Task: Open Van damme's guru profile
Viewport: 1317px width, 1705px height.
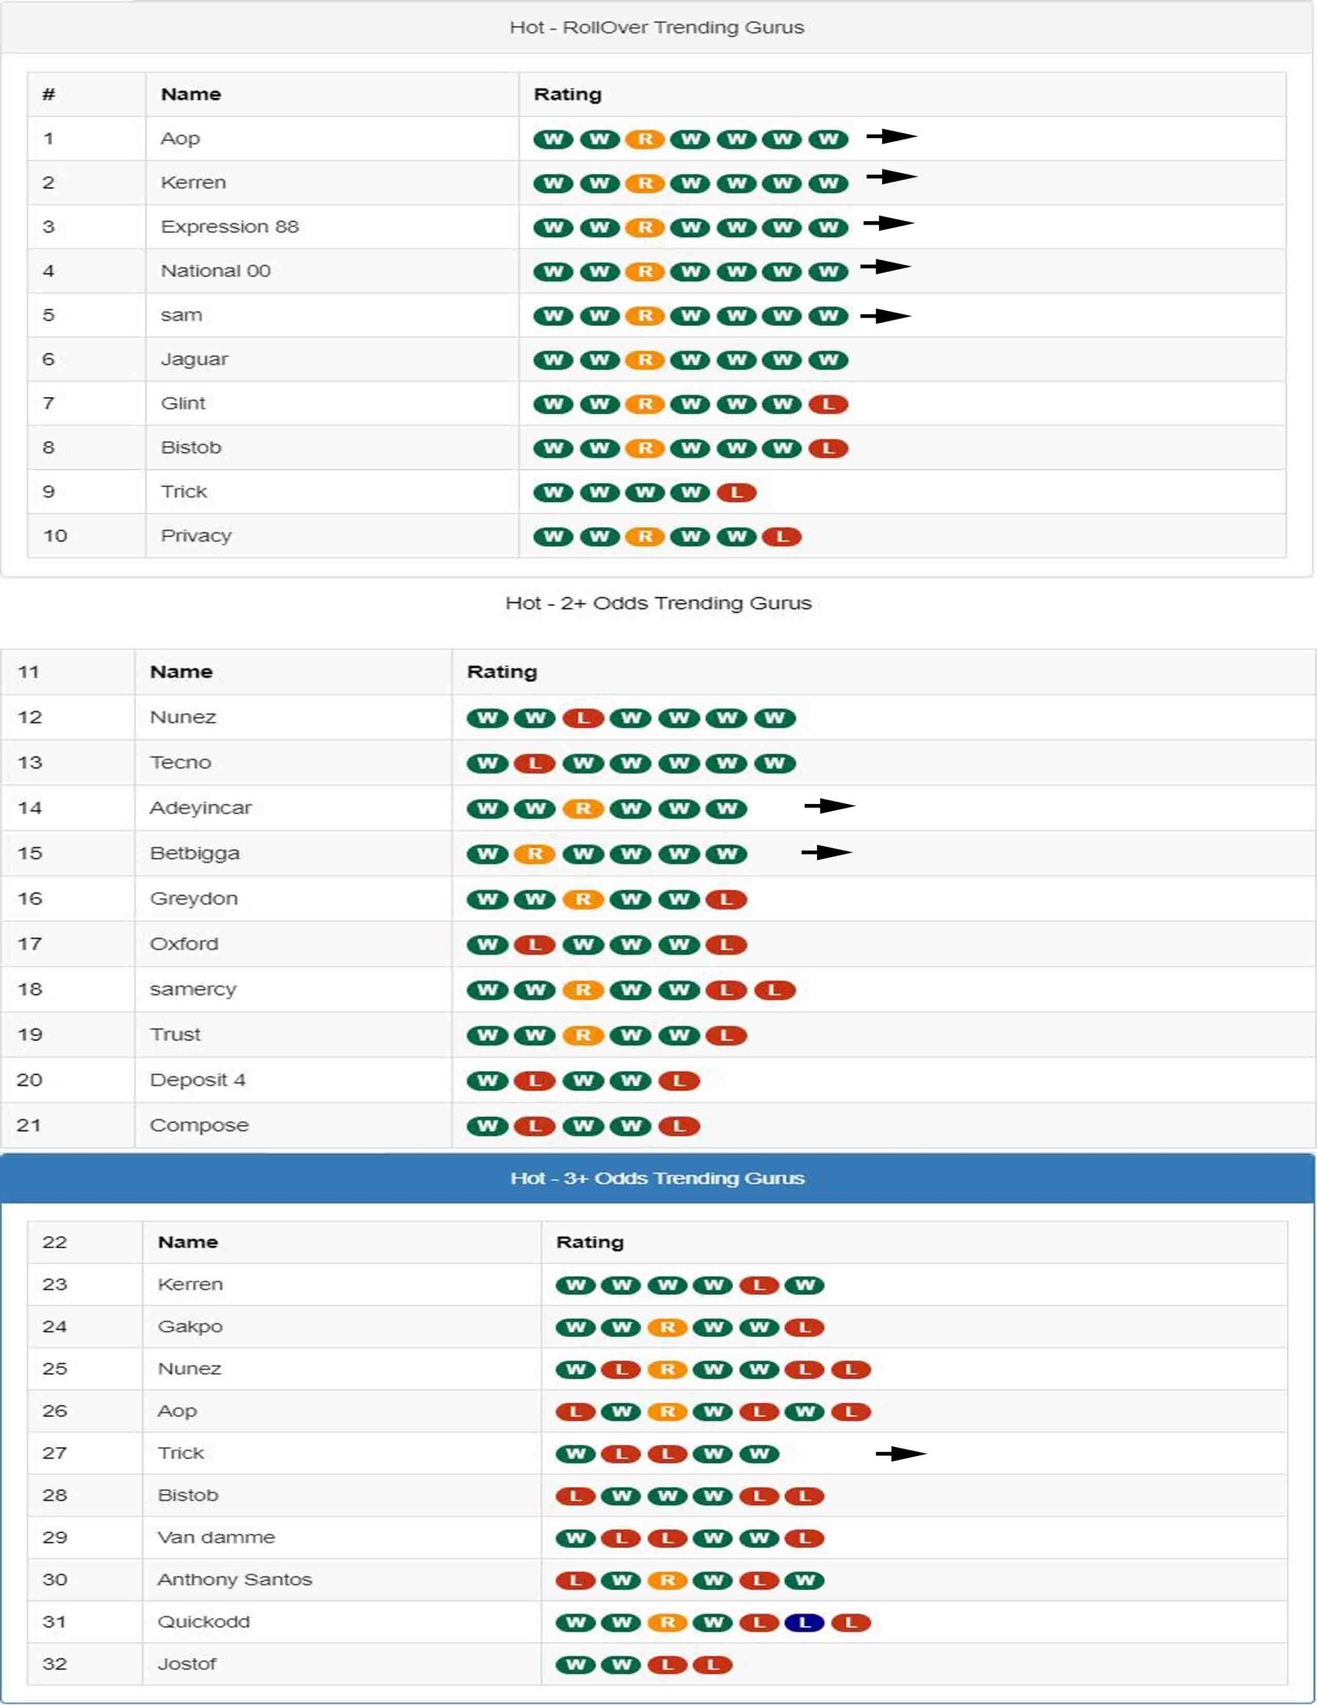Action: (216, 1536)
